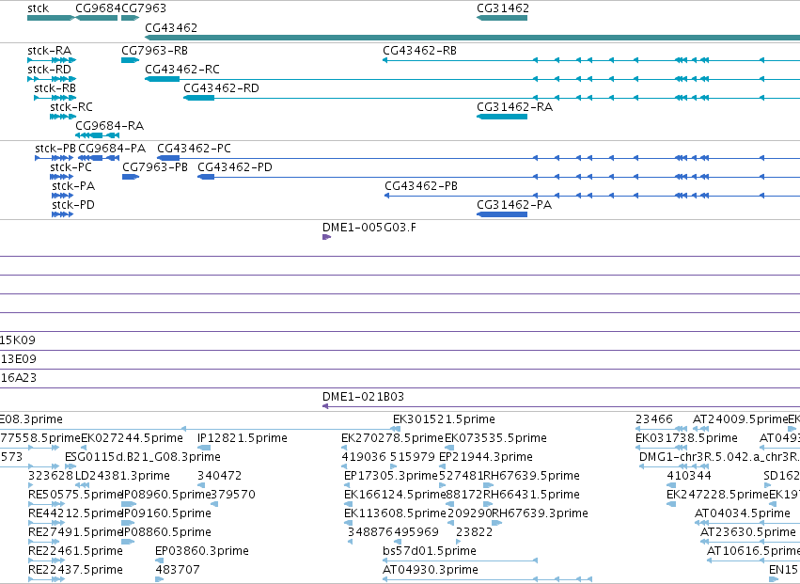
Task: Open transcript CG43462-RD
Action: pyautogui.click(x=492, y=98)
